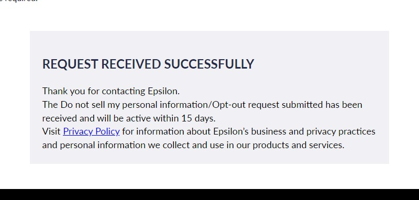Image resolution: width=419 pixels, height=200 pixels.
Task: Click the REQUEST RECEIVED SUCCESSFULLY heading
Action: click(148, 64)
